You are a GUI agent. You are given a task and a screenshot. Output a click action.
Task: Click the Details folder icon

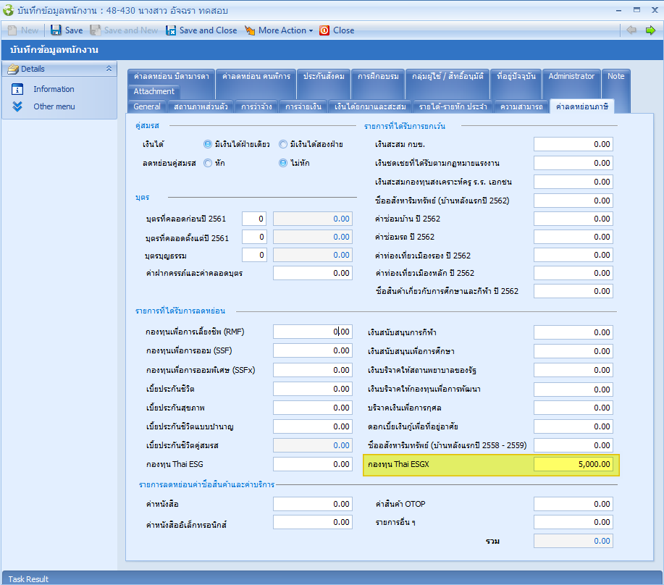[x=12, y=69]
